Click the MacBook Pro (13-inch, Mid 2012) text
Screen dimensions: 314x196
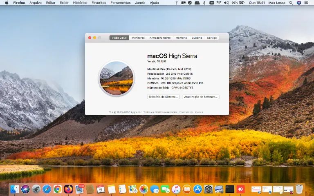[169, 69]
